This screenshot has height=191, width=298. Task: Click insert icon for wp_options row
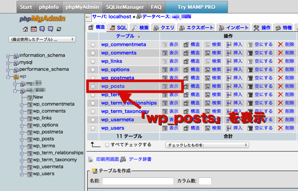click(x=229, y=70)
